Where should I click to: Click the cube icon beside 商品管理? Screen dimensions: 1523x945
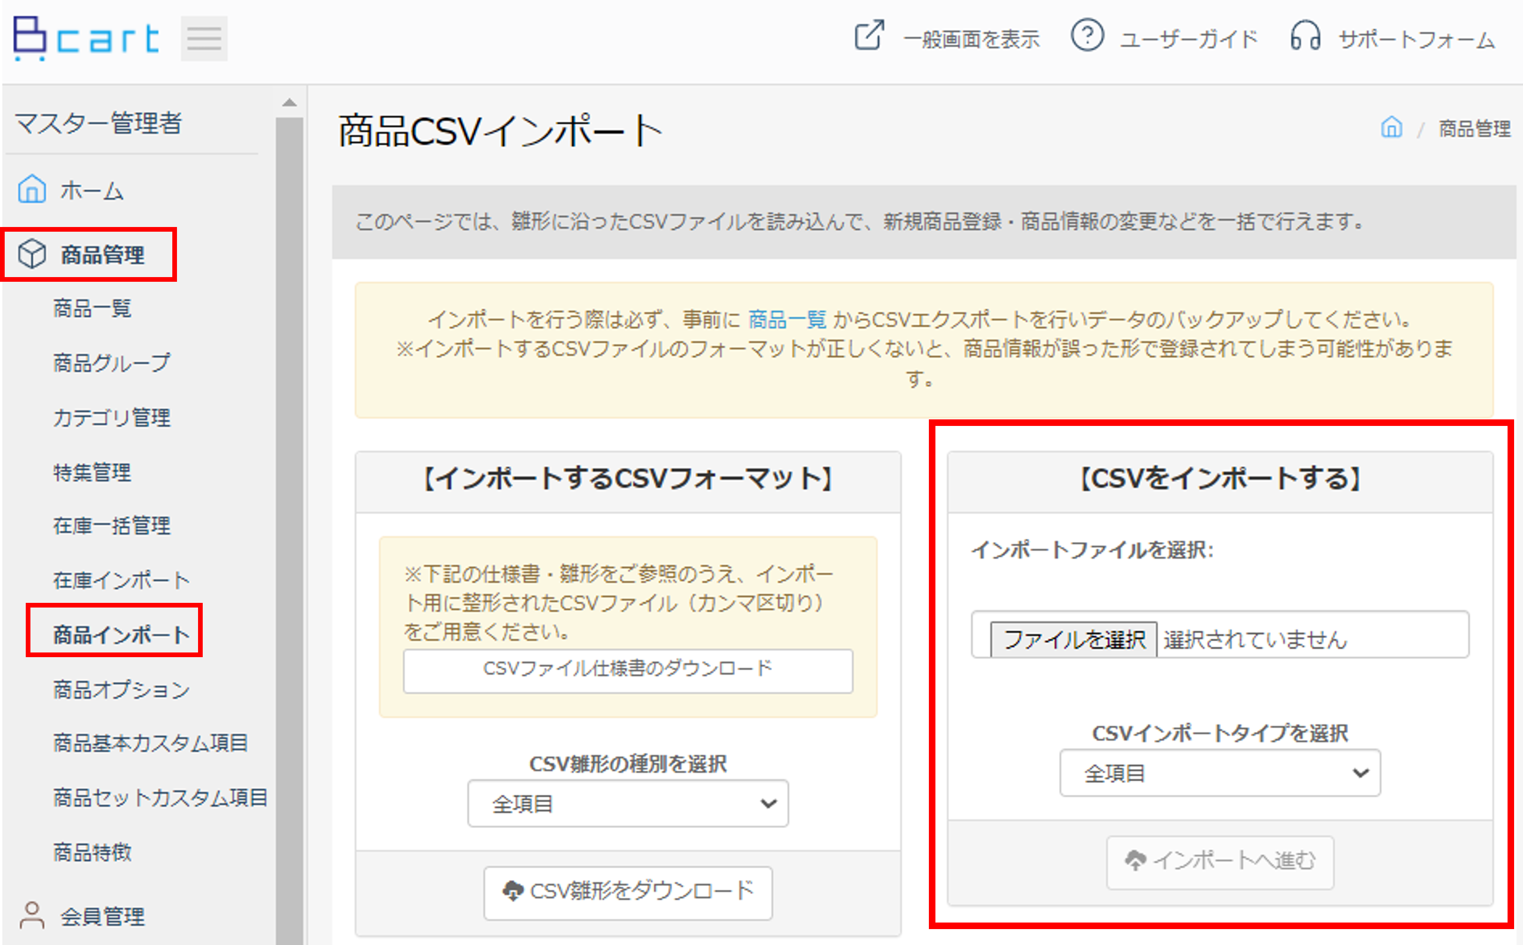pos(32,254)
